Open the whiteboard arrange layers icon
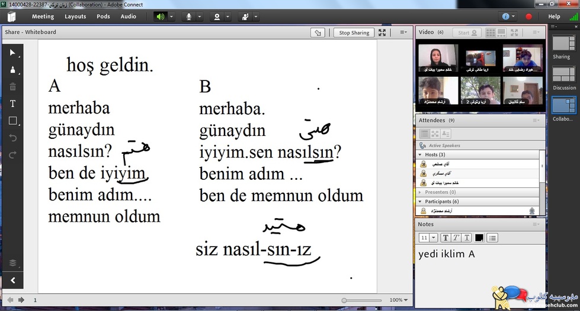580x311 pixels. coord(12,263)
